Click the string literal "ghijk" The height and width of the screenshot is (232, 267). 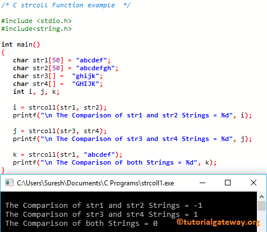pyautogui.click(x=85, y=76)
